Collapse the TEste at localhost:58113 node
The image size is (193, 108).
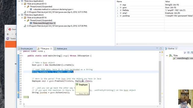(x=22, y=4)
